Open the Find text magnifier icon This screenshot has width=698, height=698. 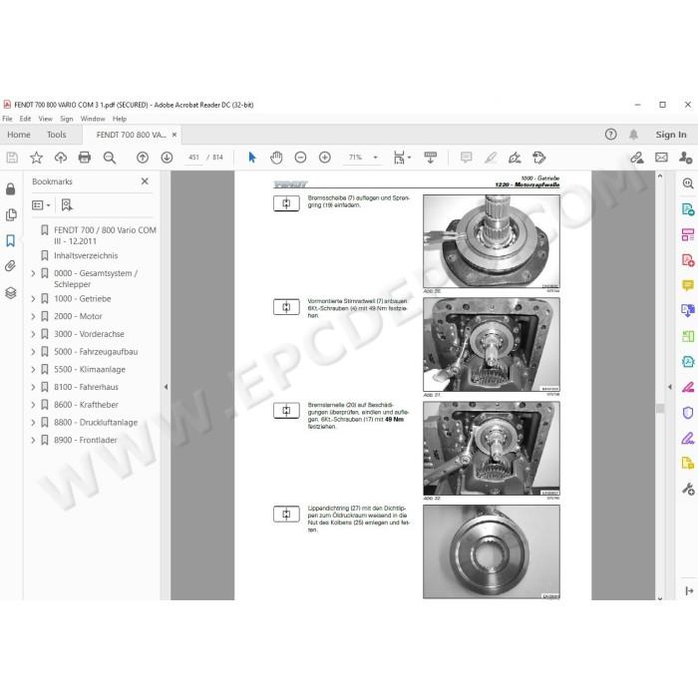coord(110,158)
